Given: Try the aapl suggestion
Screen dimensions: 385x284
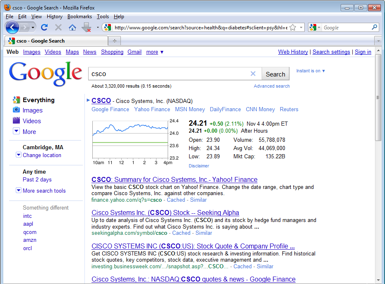Looking at the screenshot, I should [x=28, y=224].
